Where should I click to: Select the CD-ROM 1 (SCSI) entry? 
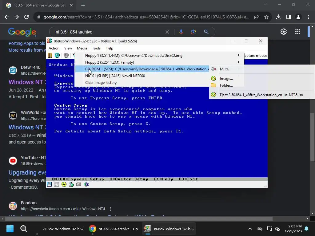click(x=142, y=69)
